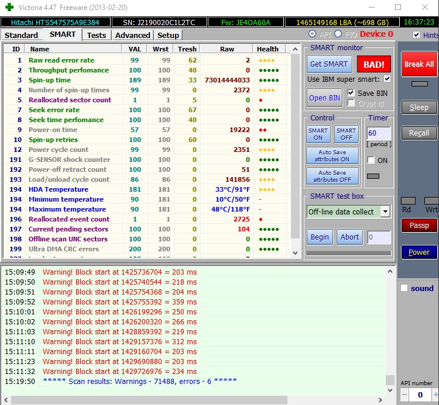Abort the SMART test
Viewport: 439px width, 405px height.
[349, 237]
